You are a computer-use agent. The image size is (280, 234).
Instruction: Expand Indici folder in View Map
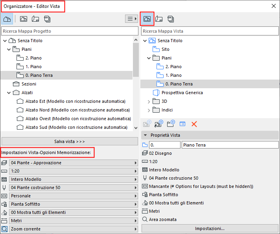pos(149,110)
